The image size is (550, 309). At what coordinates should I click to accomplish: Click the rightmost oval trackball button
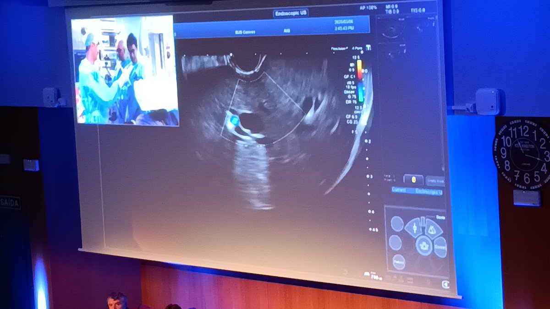(440, 247)
